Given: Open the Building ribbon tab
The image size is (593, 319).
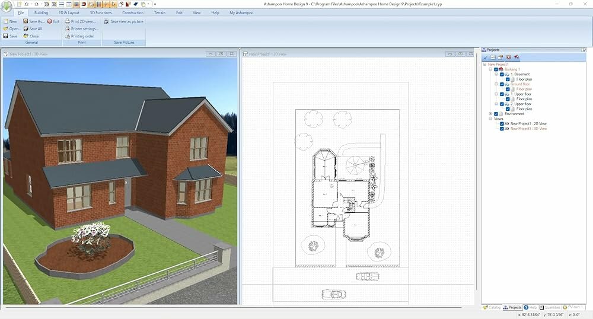Looking at the screenshot, I should (x=42, y=13).
